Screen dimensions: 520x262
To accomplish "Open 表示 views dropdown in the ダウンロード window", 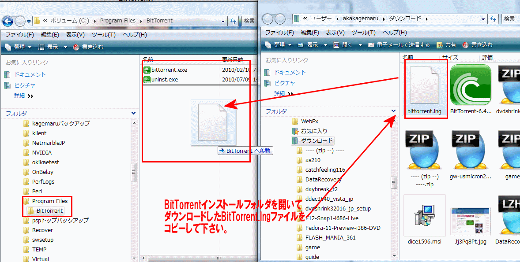I will click(x=325, y=44).
